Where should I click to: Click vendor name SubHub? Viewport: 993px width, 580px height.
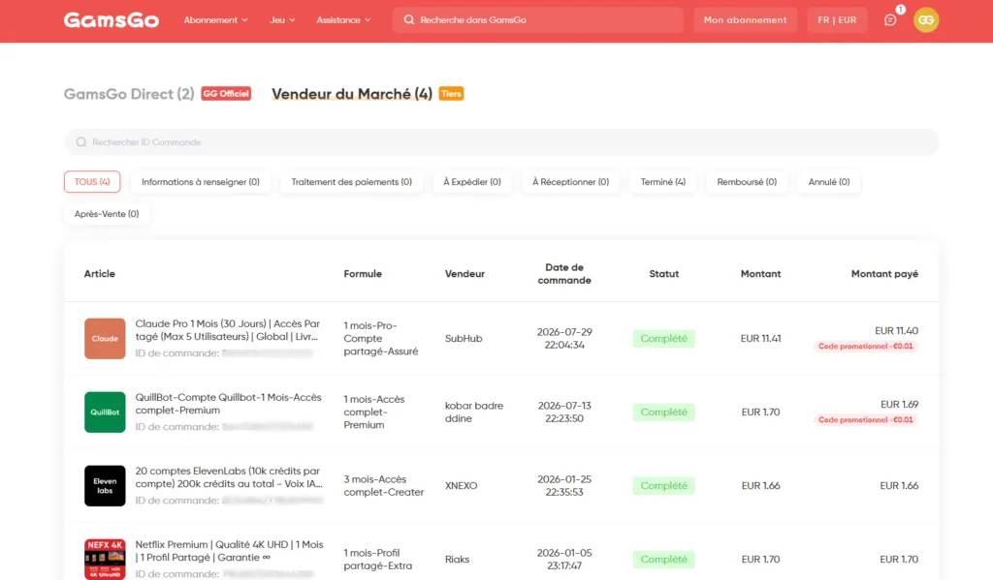tap(464, 338)
